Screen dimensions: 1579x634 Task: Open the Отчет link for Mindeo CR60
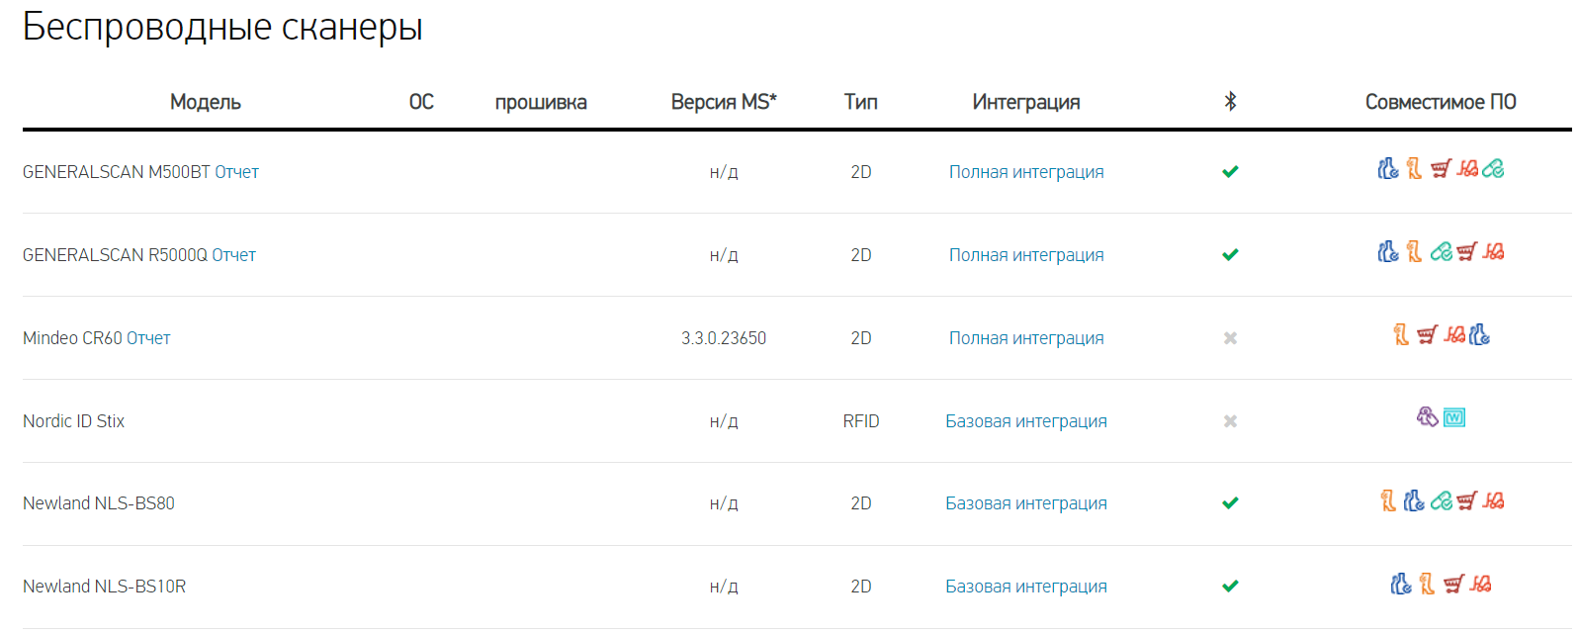pyautogui.click(x=148, y=338)
